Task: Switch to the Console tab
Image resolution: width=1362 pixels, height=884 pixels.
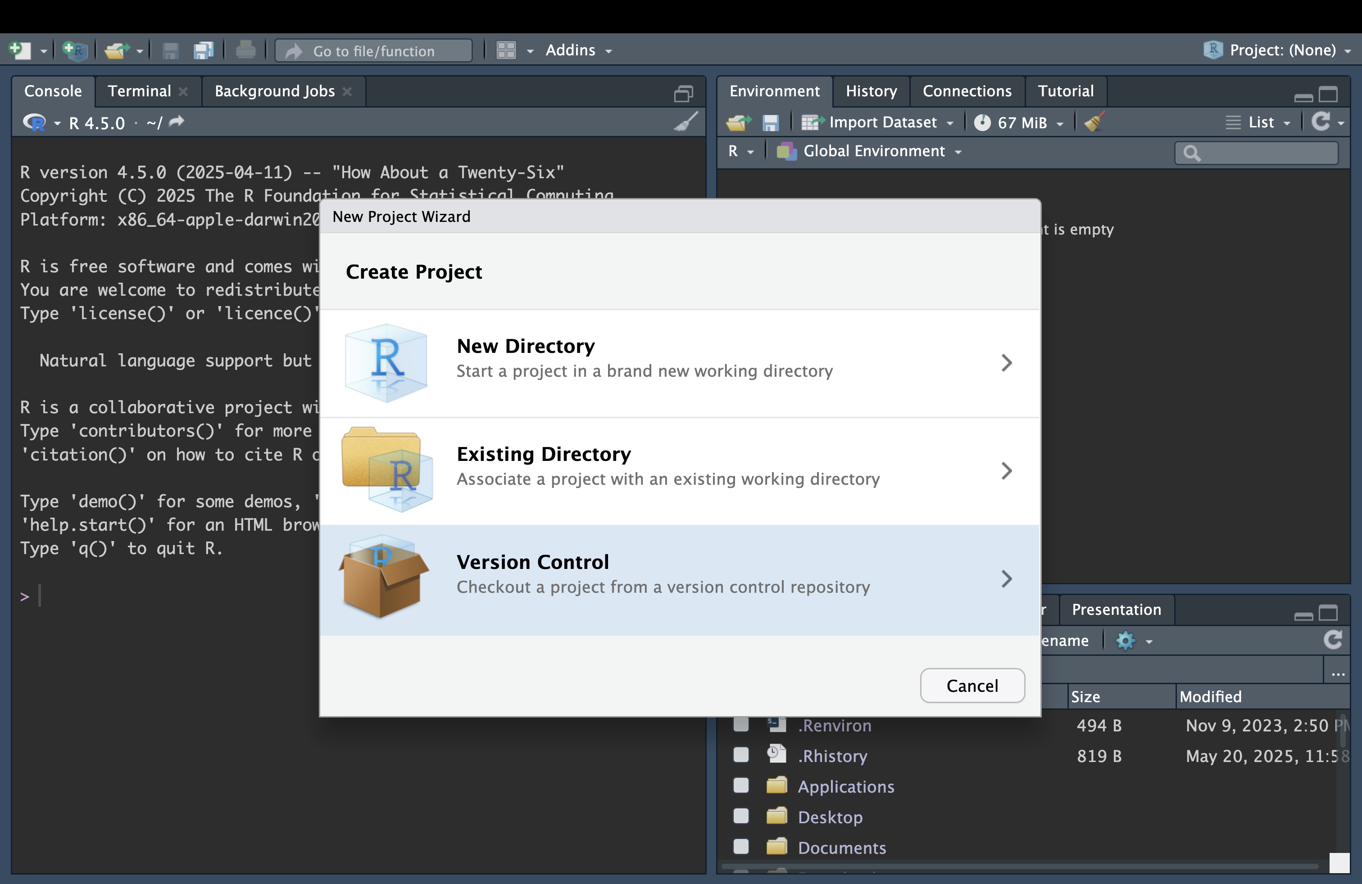Action: [x=53, y=91]
